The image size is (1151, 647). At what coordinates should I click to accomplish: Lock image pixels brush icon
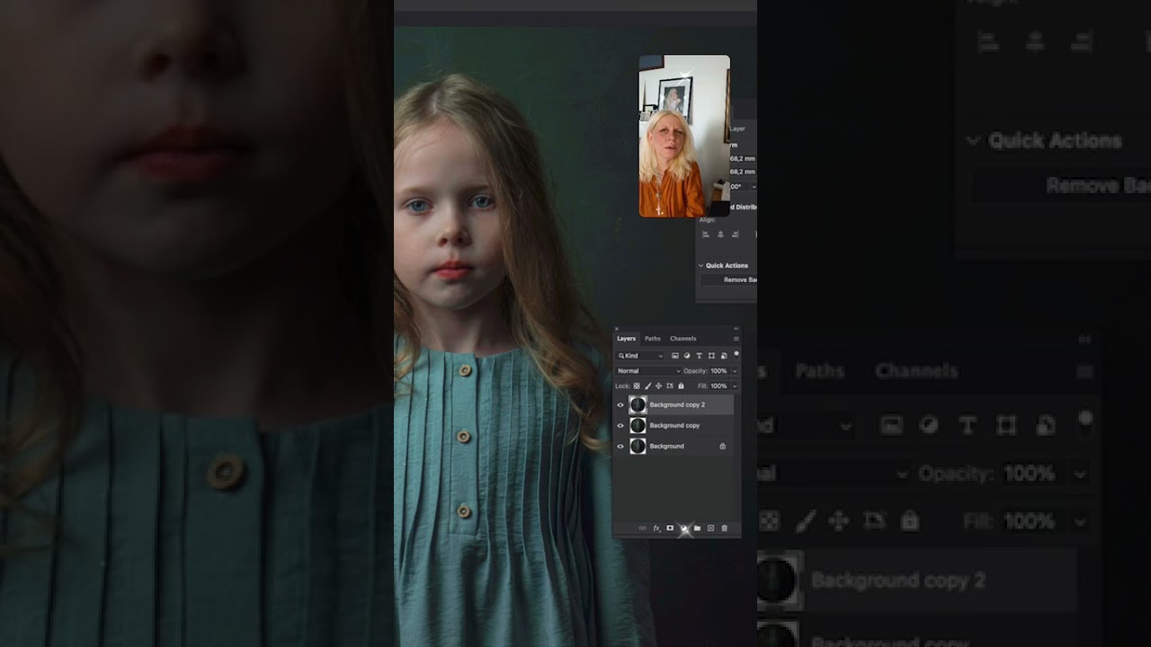[648, 386]
